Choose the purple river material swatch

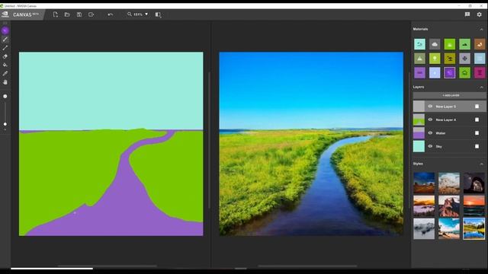[419, 73]
